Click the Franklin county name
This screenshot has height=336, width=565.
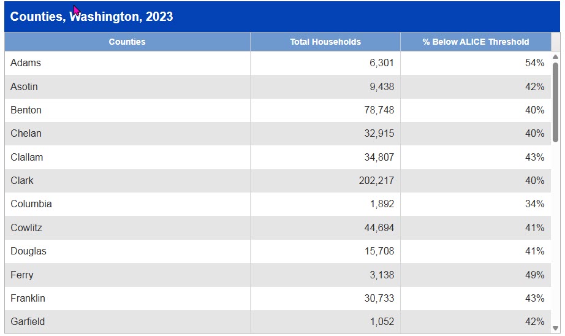click(x=28, y=299)
